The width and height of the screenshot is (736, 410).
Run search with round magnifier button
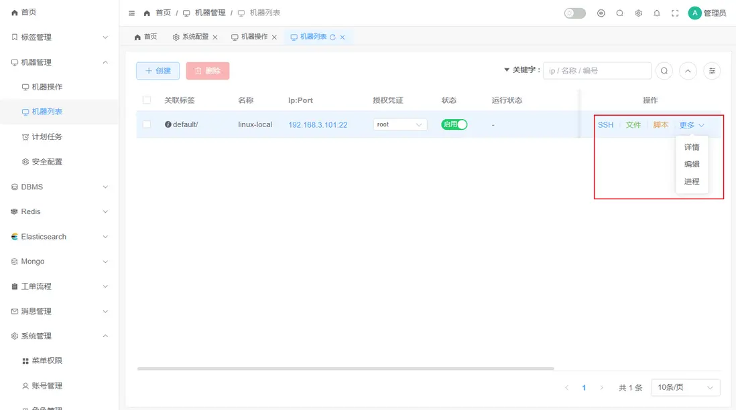tap(664, 71)
